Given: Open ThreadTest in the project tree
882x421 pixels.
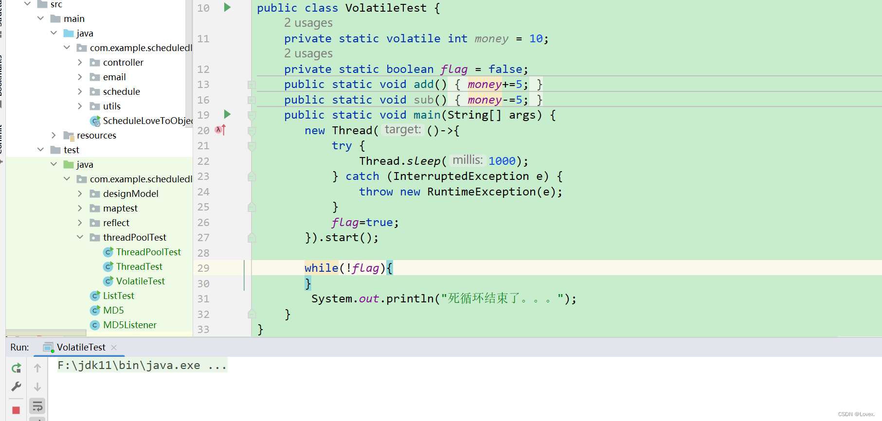Looking at the screenshot, I should pyautogui.click(x=139, y=266).
